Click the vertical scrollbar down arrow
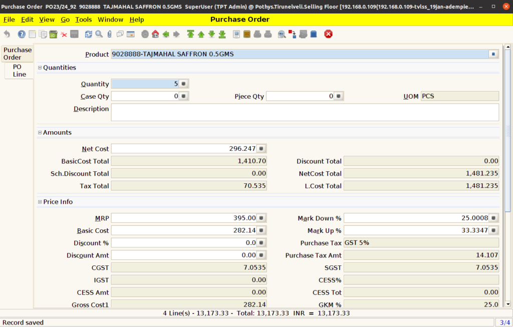Screen dimensions: 513x327 coord(508,304)
